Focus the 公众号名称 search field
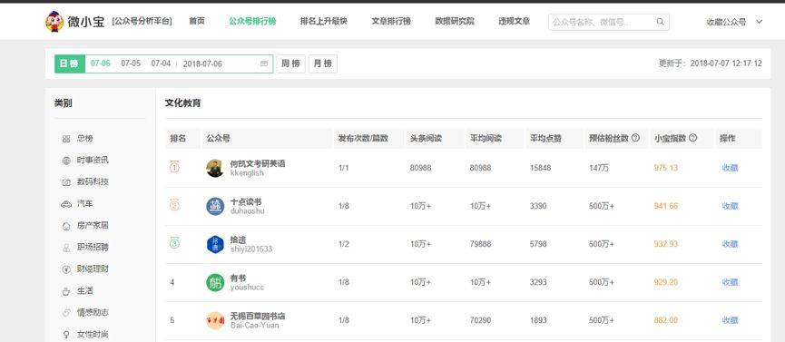785x342 pixels. 609,22
